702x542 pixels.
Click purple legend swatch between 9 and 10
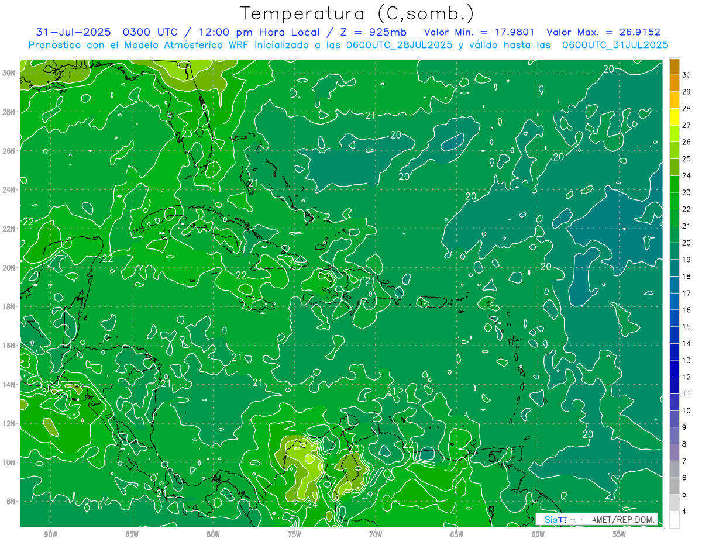click(x=675, y=419)
